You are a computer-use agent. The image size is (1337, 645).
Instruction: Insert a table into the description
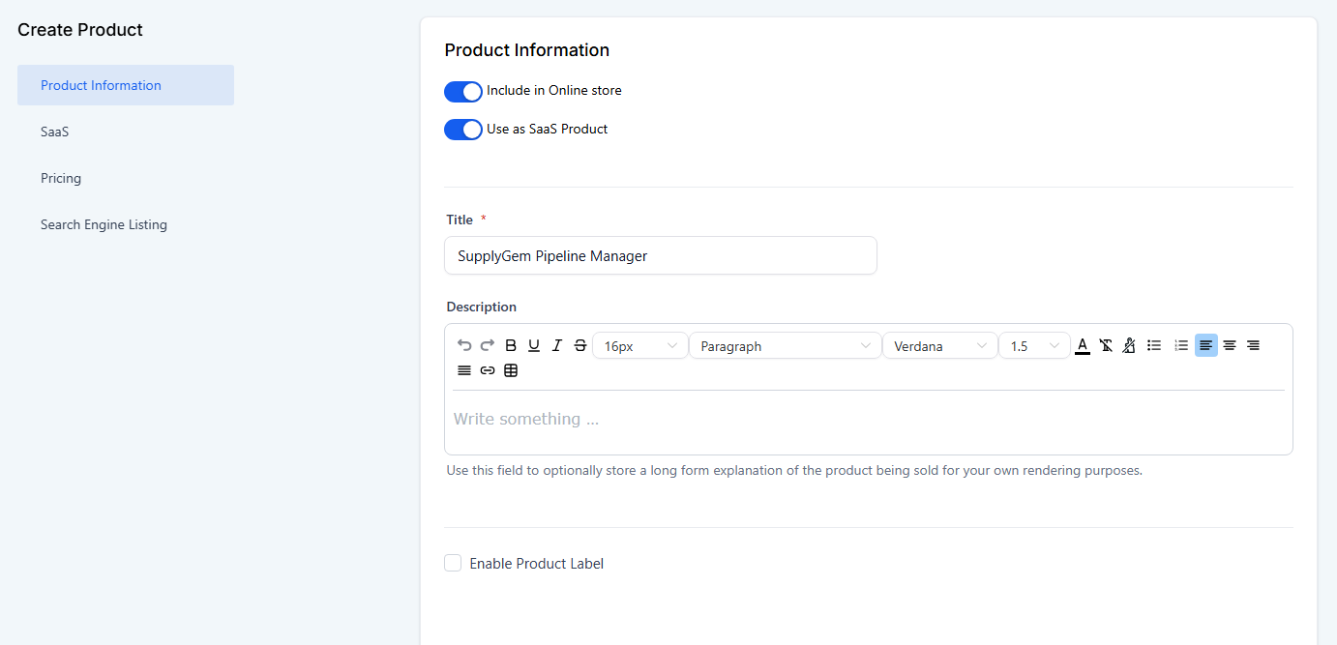pyautogui.click(x=511, y=370)
